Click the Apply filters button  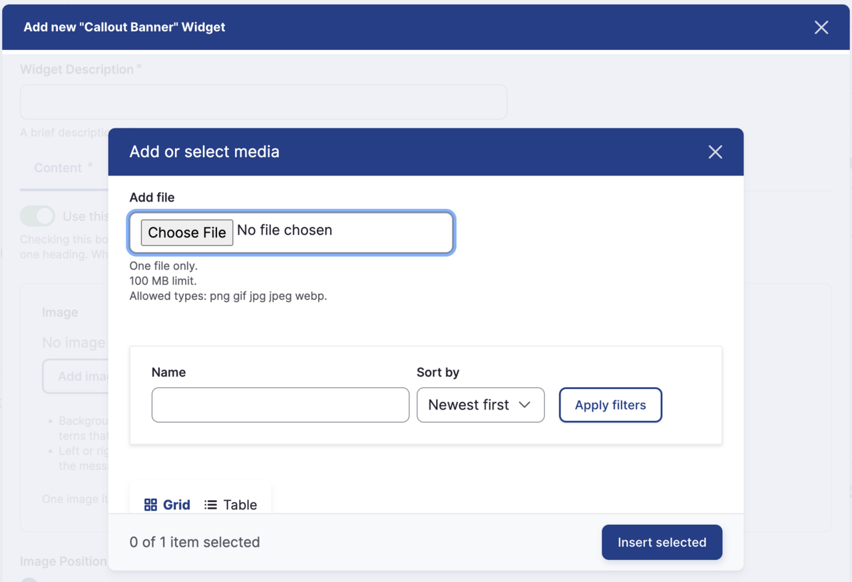(x=610, y=405)
